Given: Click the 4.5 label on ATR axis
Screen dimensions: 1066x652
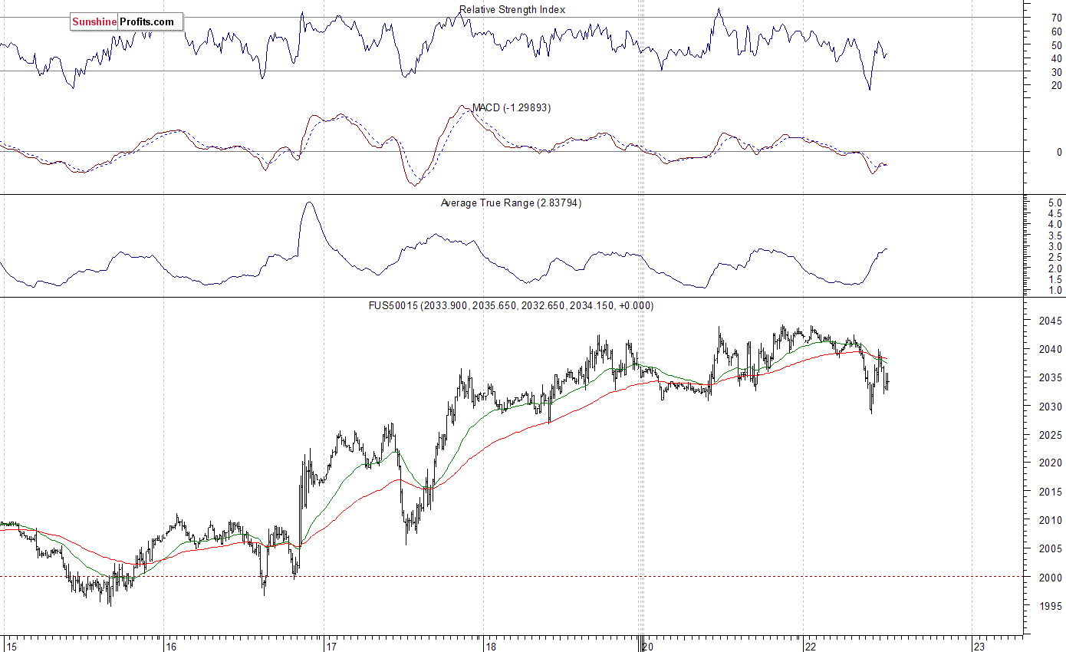Looking at the screenshot, I should coord(1055,213).
